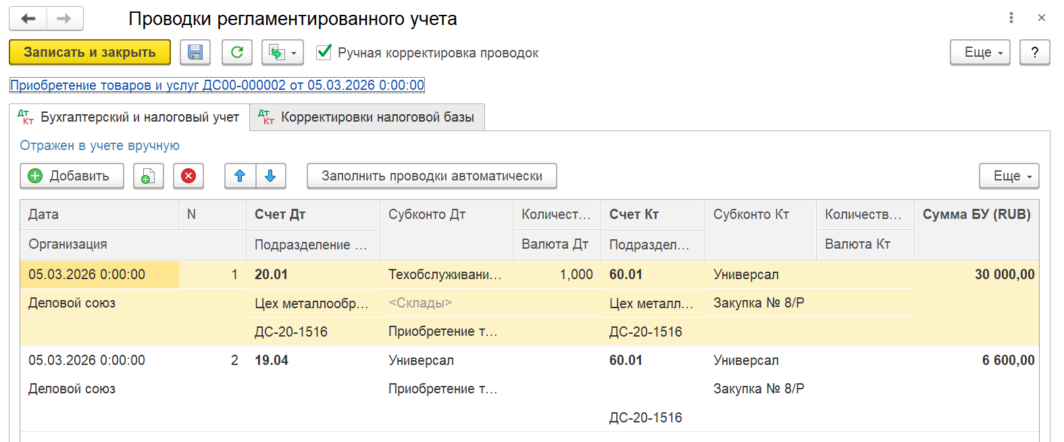Click the Организация column header
Image resolution: width=1064 pixels, height=442 pixels.
pos(133,244)
